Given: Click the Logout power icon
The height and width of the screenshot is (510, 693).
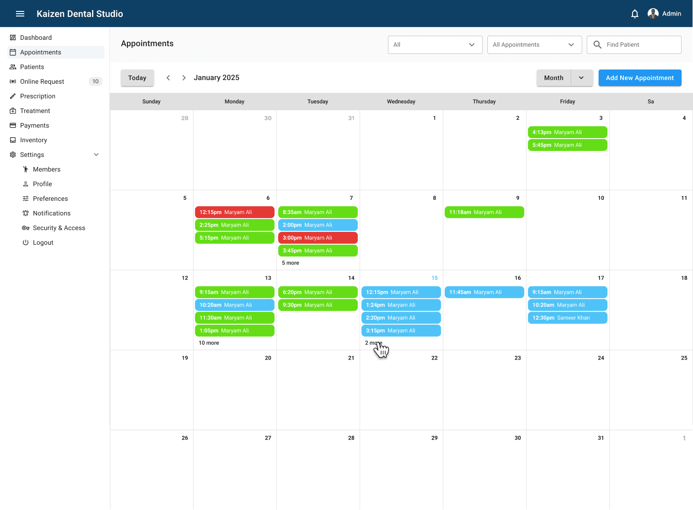Looking at the screenshot, I should (26, 242).
